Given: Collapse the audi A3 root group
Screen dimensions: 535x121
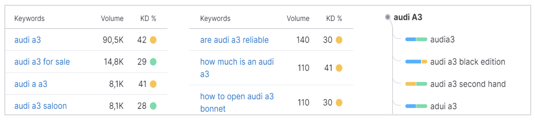Looking at the screenshot, I should 388,17.
